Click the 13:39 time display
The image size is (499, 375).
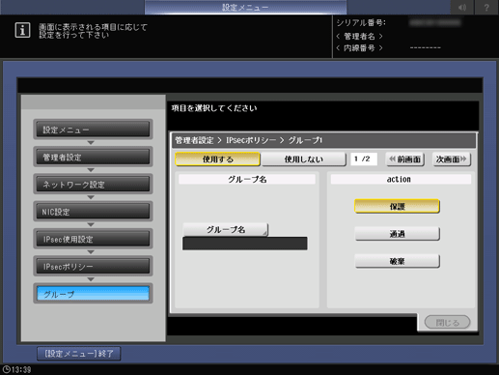click(21, 369)
